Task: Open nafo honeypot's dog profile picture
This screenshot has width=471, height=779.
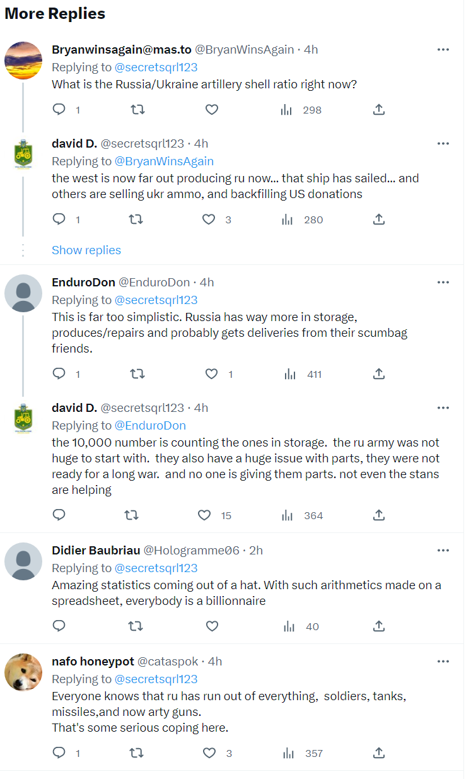Action: click(x=23, y=672)
